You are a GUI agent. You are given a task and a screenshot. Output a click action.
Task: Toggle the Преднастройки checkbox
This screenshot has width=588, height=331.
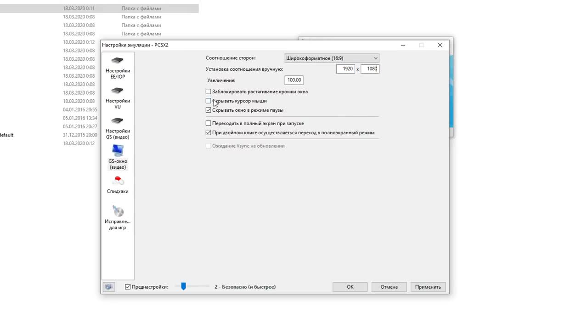pos(128,287)
